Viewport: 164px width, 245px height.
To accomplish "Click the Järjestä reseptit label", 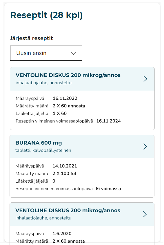I will 32,38.
